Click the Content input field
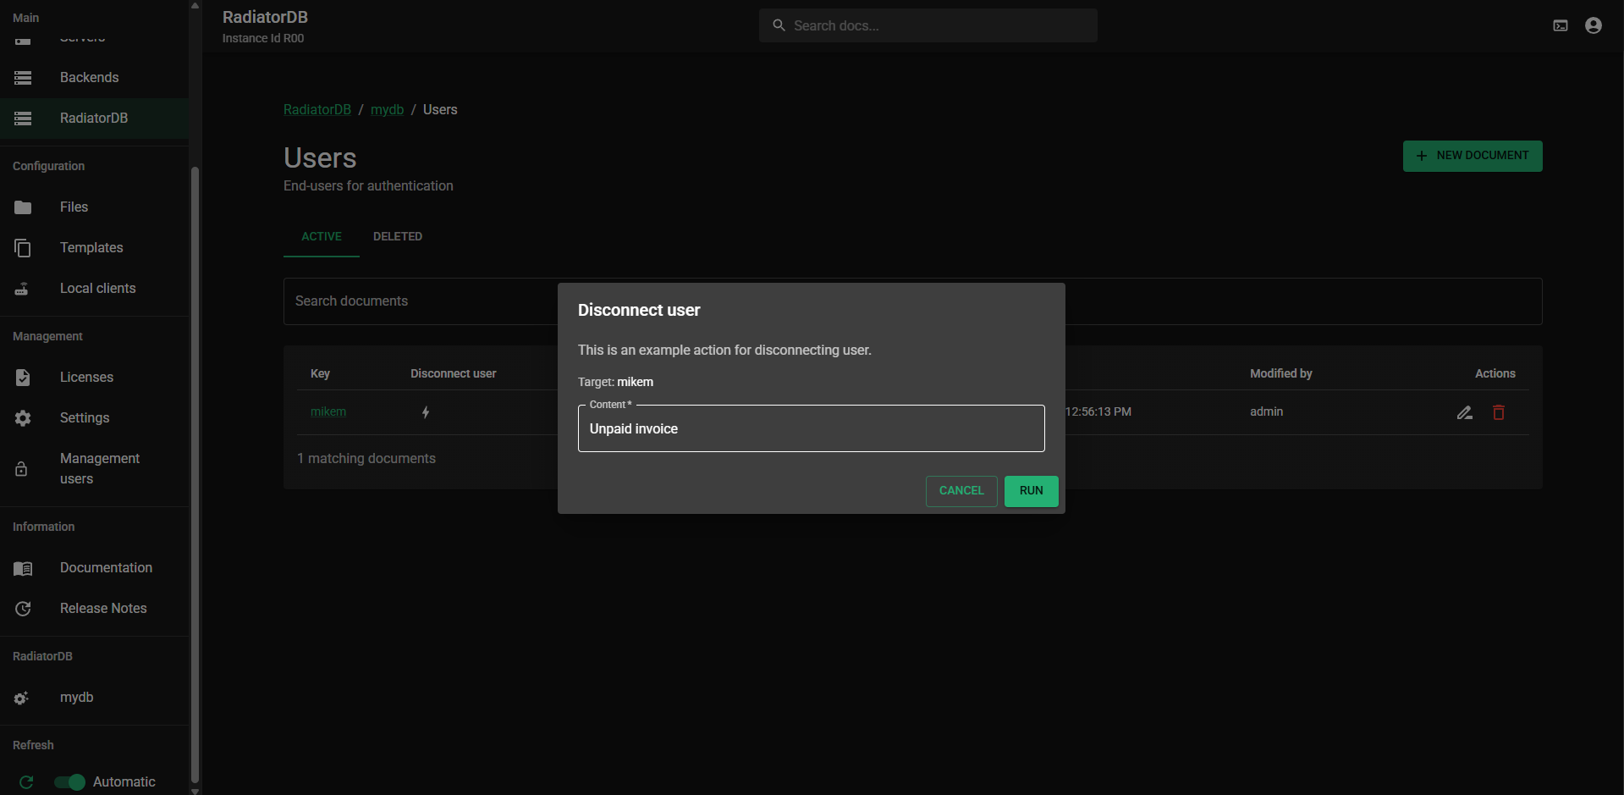The width and height of the screenshot is (1624, 795). tap(811, 428)
